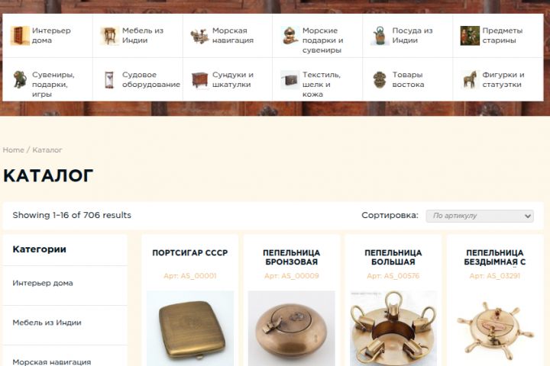Screen dimensions: 550x366
Task: Click the horse figurine icon for Фигурки и статуэтки
Action: coord(470,80)
